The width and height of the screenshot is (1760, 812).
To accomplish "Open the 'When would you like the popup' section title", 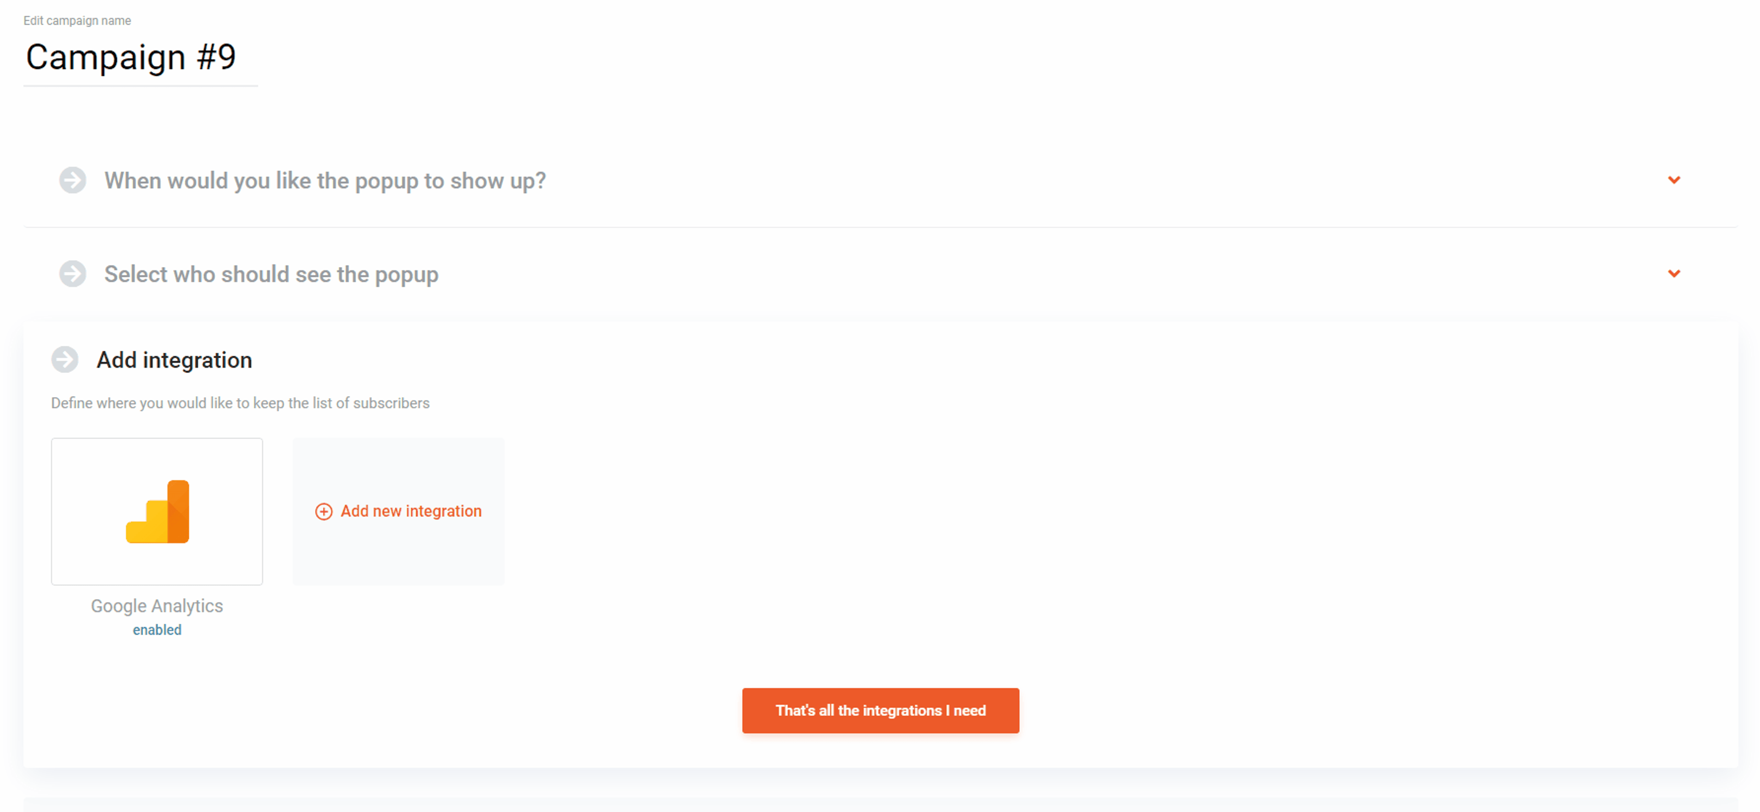I will pyautogui.click(x=325, y=180).
